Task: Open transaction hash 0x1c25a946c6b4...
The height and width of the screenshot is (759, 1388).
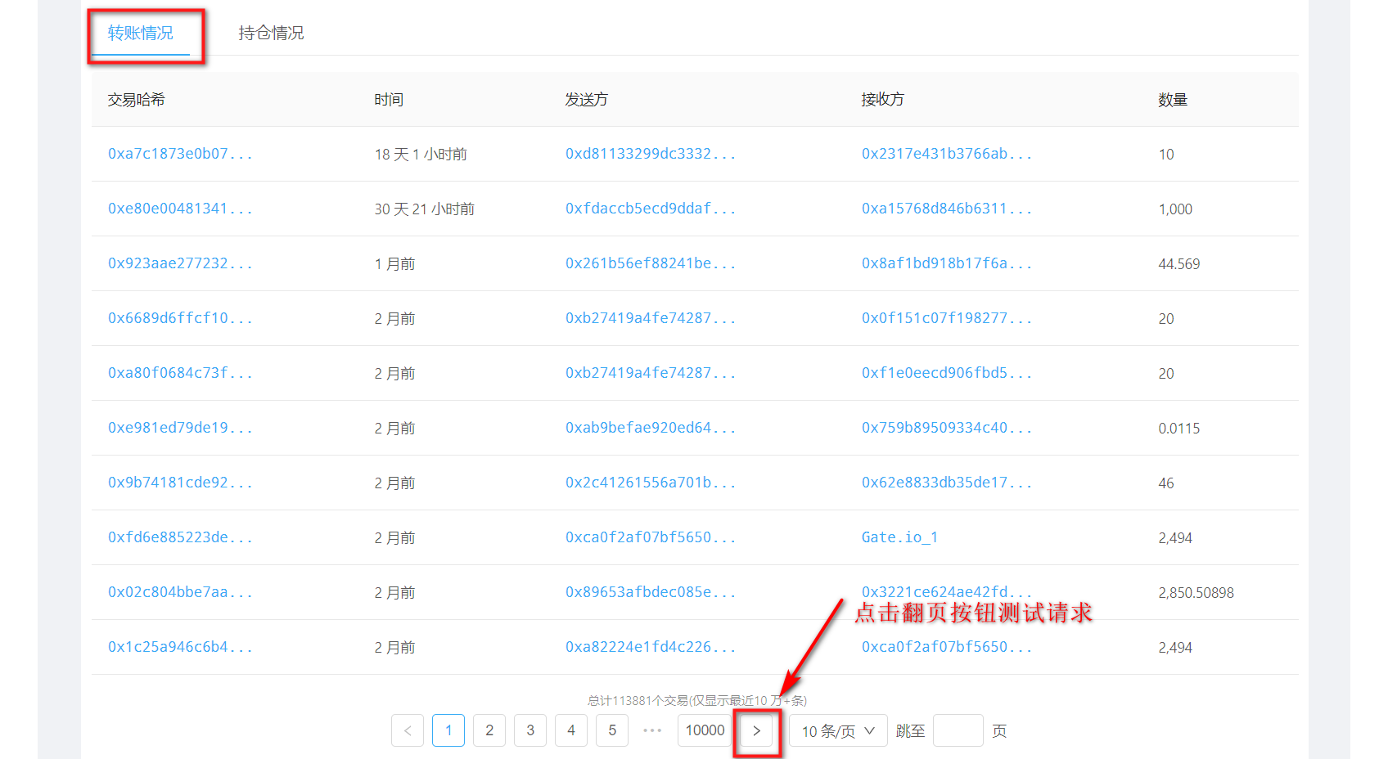Action: (x=180, y=647)
